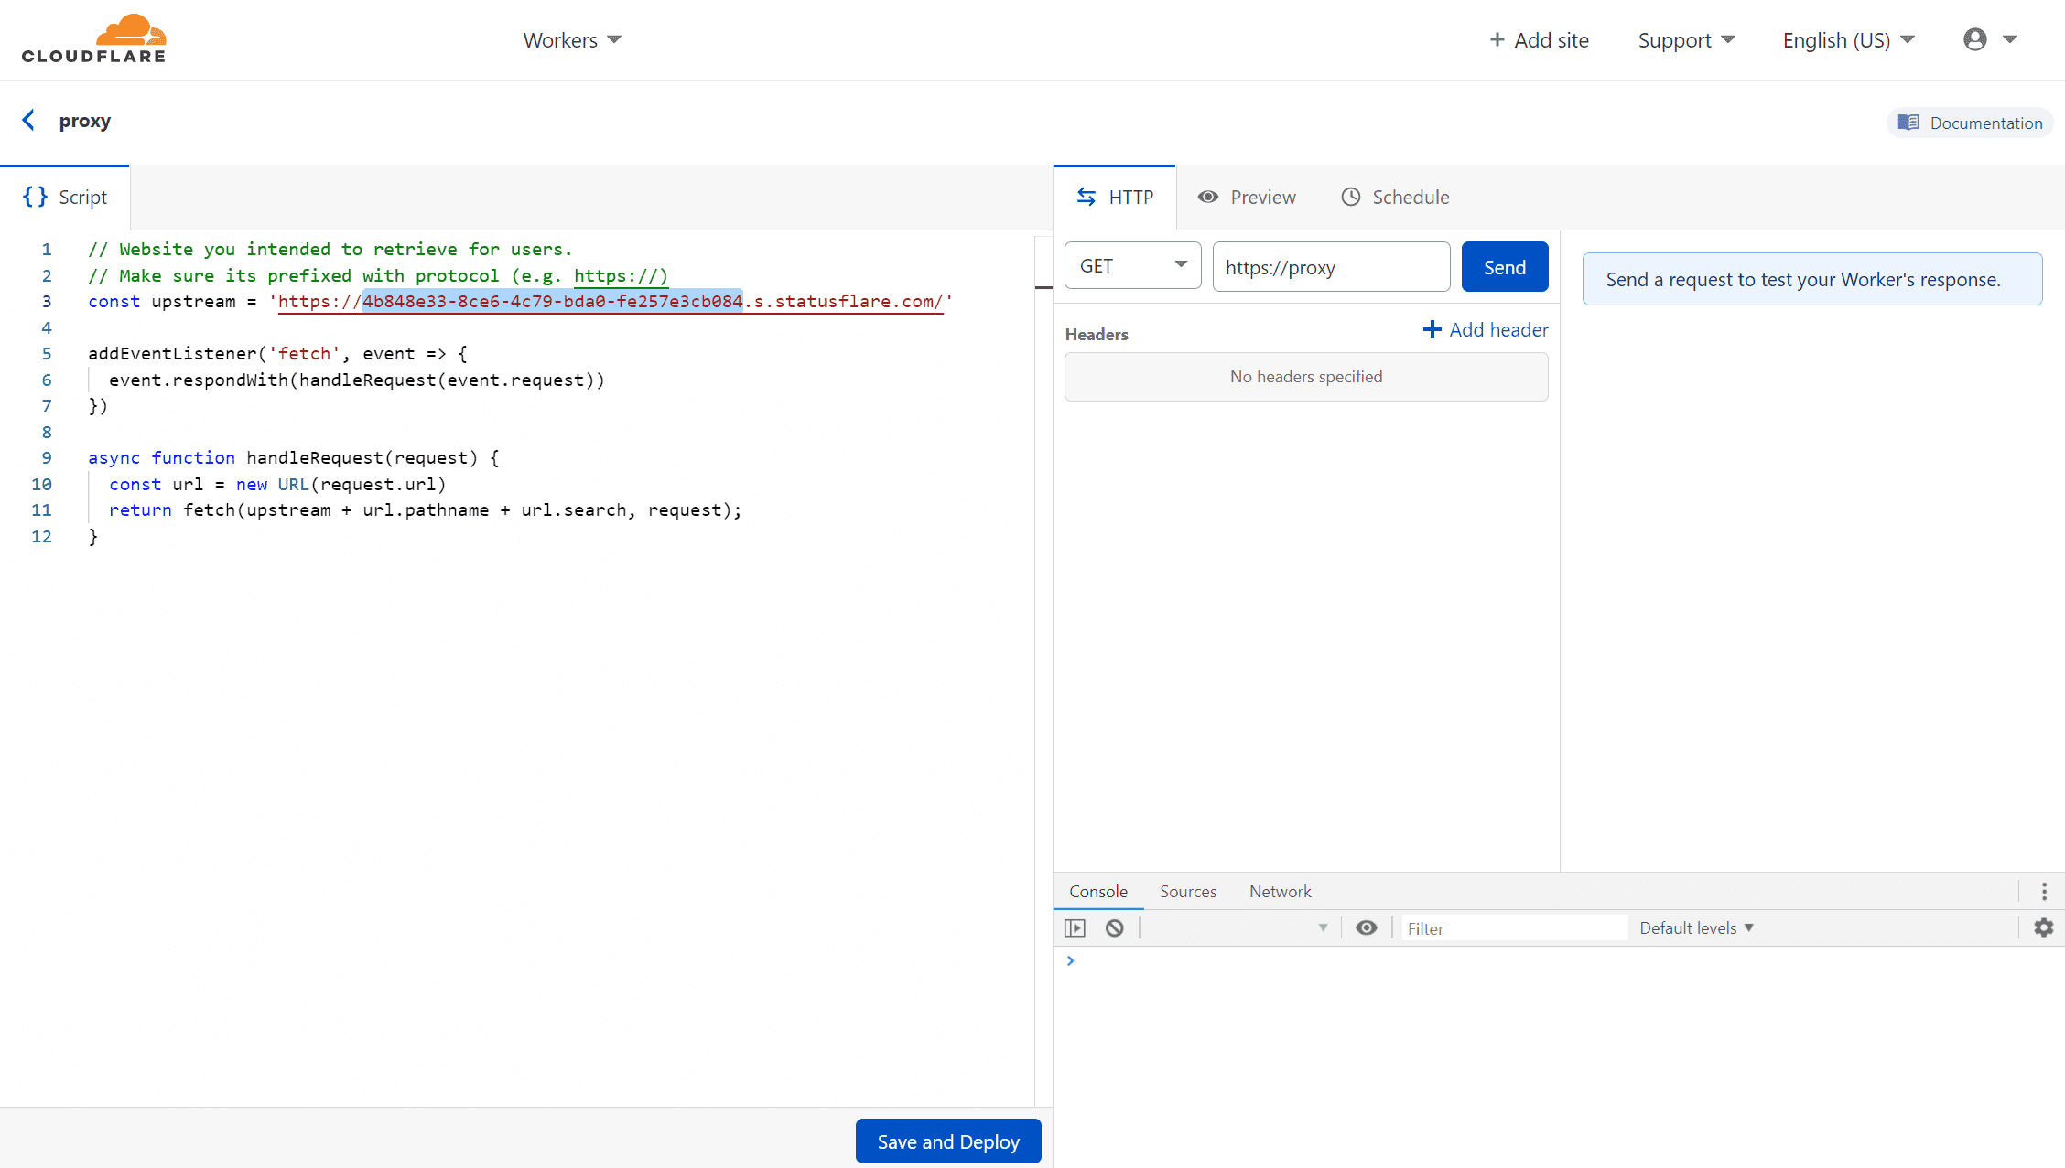Image resolution: width=2065 pixels, height=1168 pixels.
Task: Click the Cloudflare logo
Action: (94, 39)
